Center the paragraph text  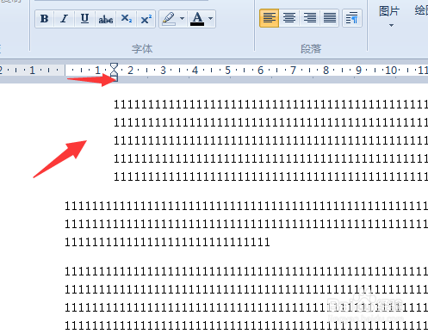point(289,18)
